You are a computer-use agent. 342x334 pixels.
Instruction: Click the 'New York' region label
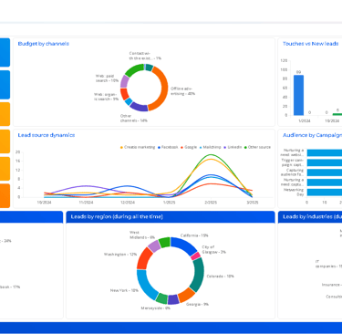(124, 290)
